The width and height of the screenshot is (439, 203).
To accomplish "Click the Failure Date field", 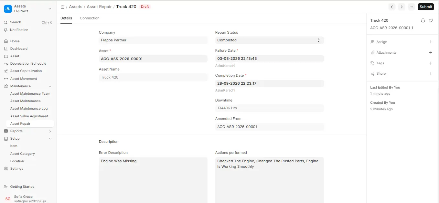I will [270, 59].
